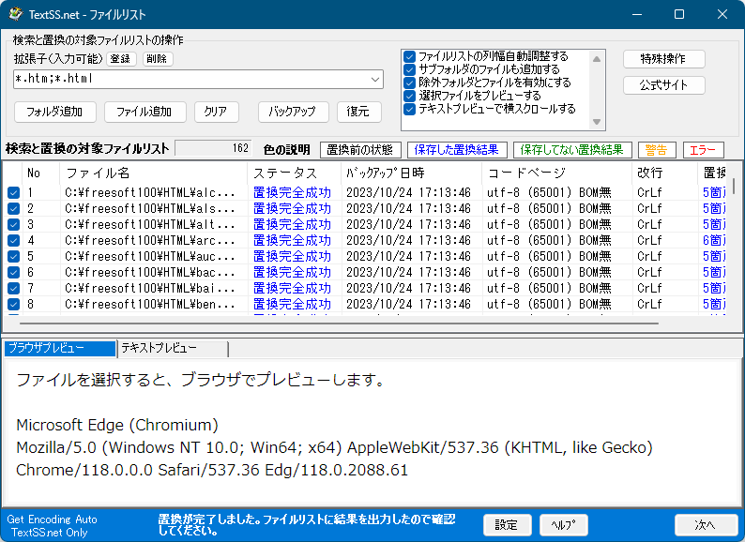Uncheck the checkbox for file row 6
This screenshot has height=542, width=745.
coord(13,272)
